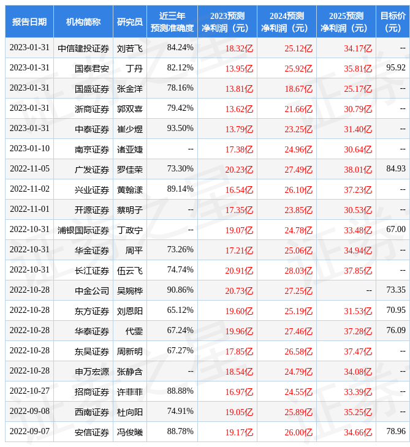Click analyst name 黄翰漾
This screenshot has height=447, width=410.
130,190
